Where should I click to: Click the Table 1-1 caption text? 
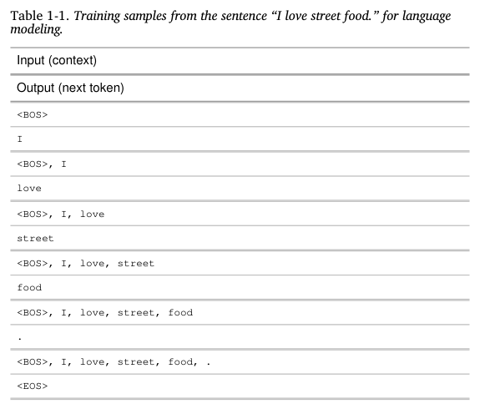point(230,23)
